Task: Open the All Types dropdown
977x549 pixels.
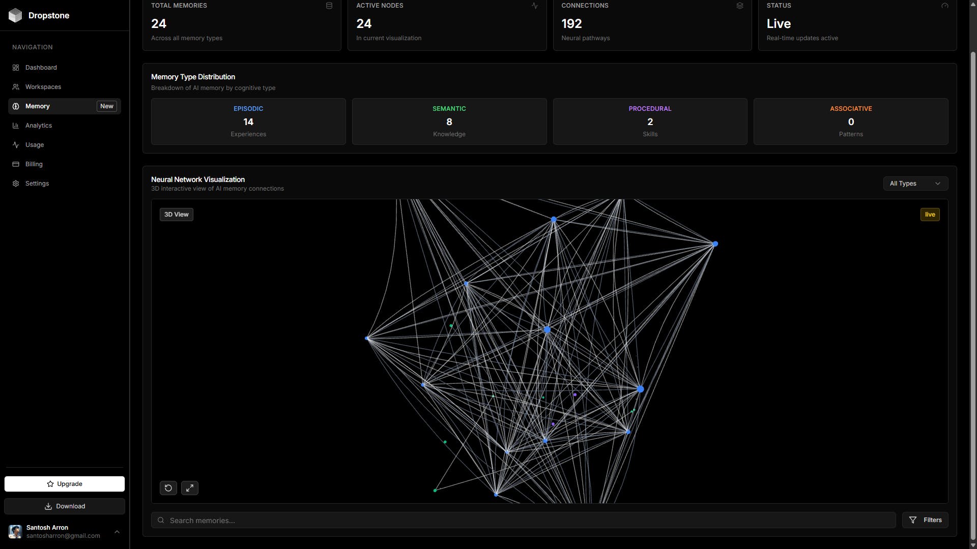Action: 915,184
